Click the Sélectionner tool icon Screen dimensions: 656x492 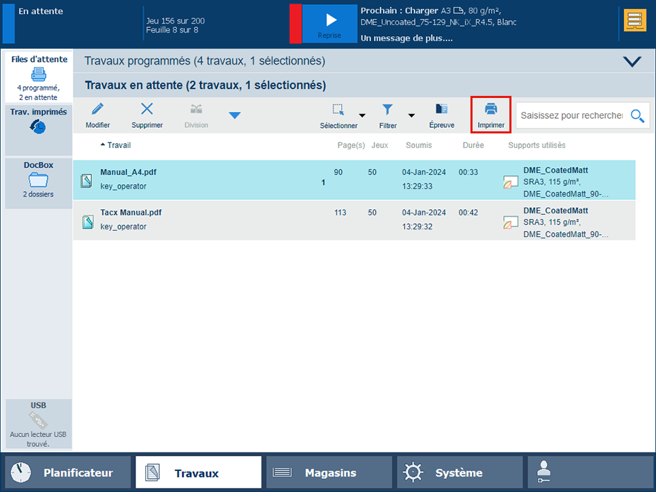338,110
